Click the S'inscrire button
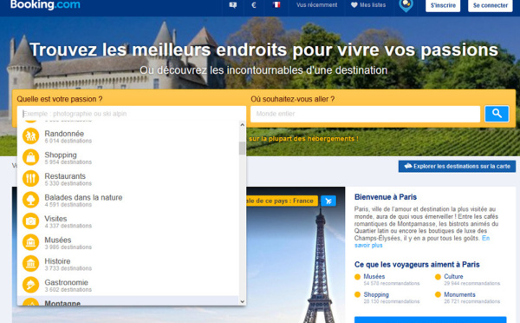The width and height of the screenshot is (520, 323). tap(443, 5)
